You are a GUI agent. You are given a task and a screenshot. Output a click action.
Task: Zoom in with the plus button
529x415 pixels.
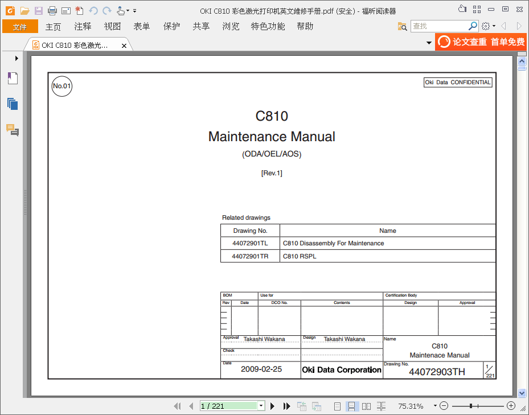[511, 405]
